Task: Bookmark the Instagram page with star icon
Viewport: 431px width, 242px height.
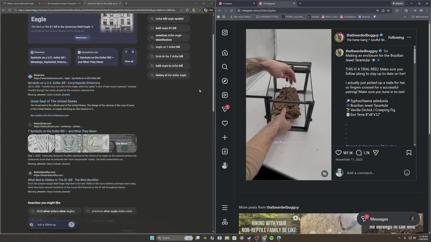Action: 388,10
